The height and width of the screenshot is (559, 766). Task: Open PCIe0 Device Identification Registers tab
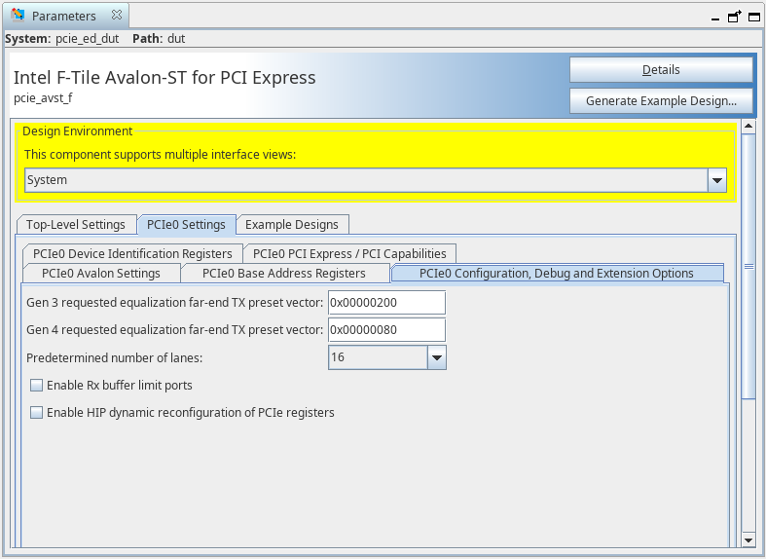132,253
